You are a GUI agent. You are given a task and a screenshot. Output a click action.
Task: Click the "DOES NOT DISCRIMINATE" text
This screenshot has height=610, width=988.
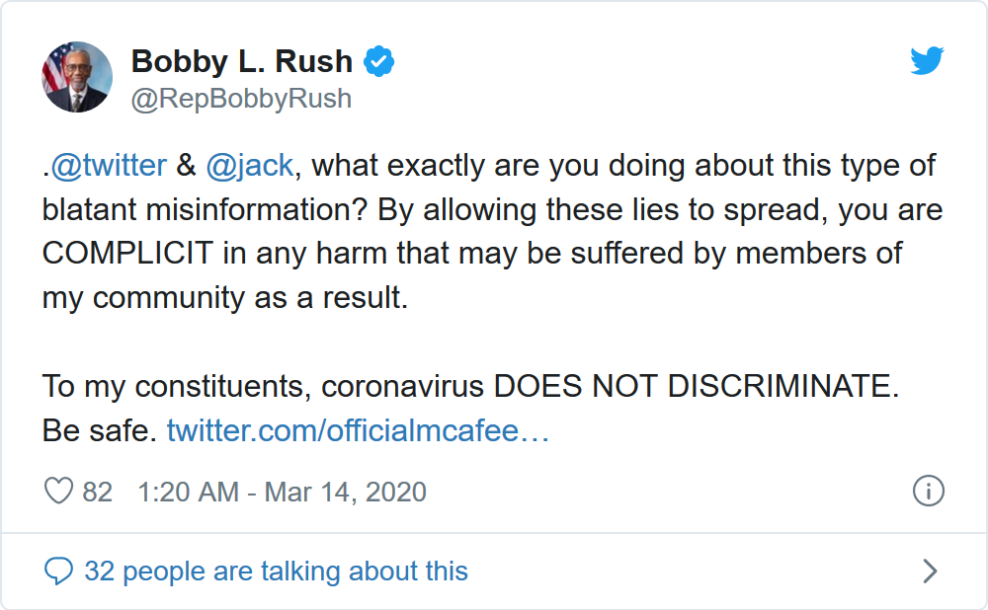[x=696, y=386]
